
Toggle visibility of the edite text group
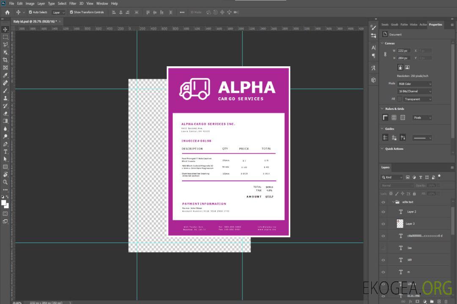[x=383, y=202]
